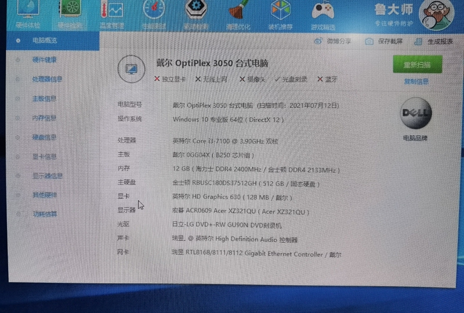Click the 显示器 row label
464x313 pixels.
coord(126,210)
